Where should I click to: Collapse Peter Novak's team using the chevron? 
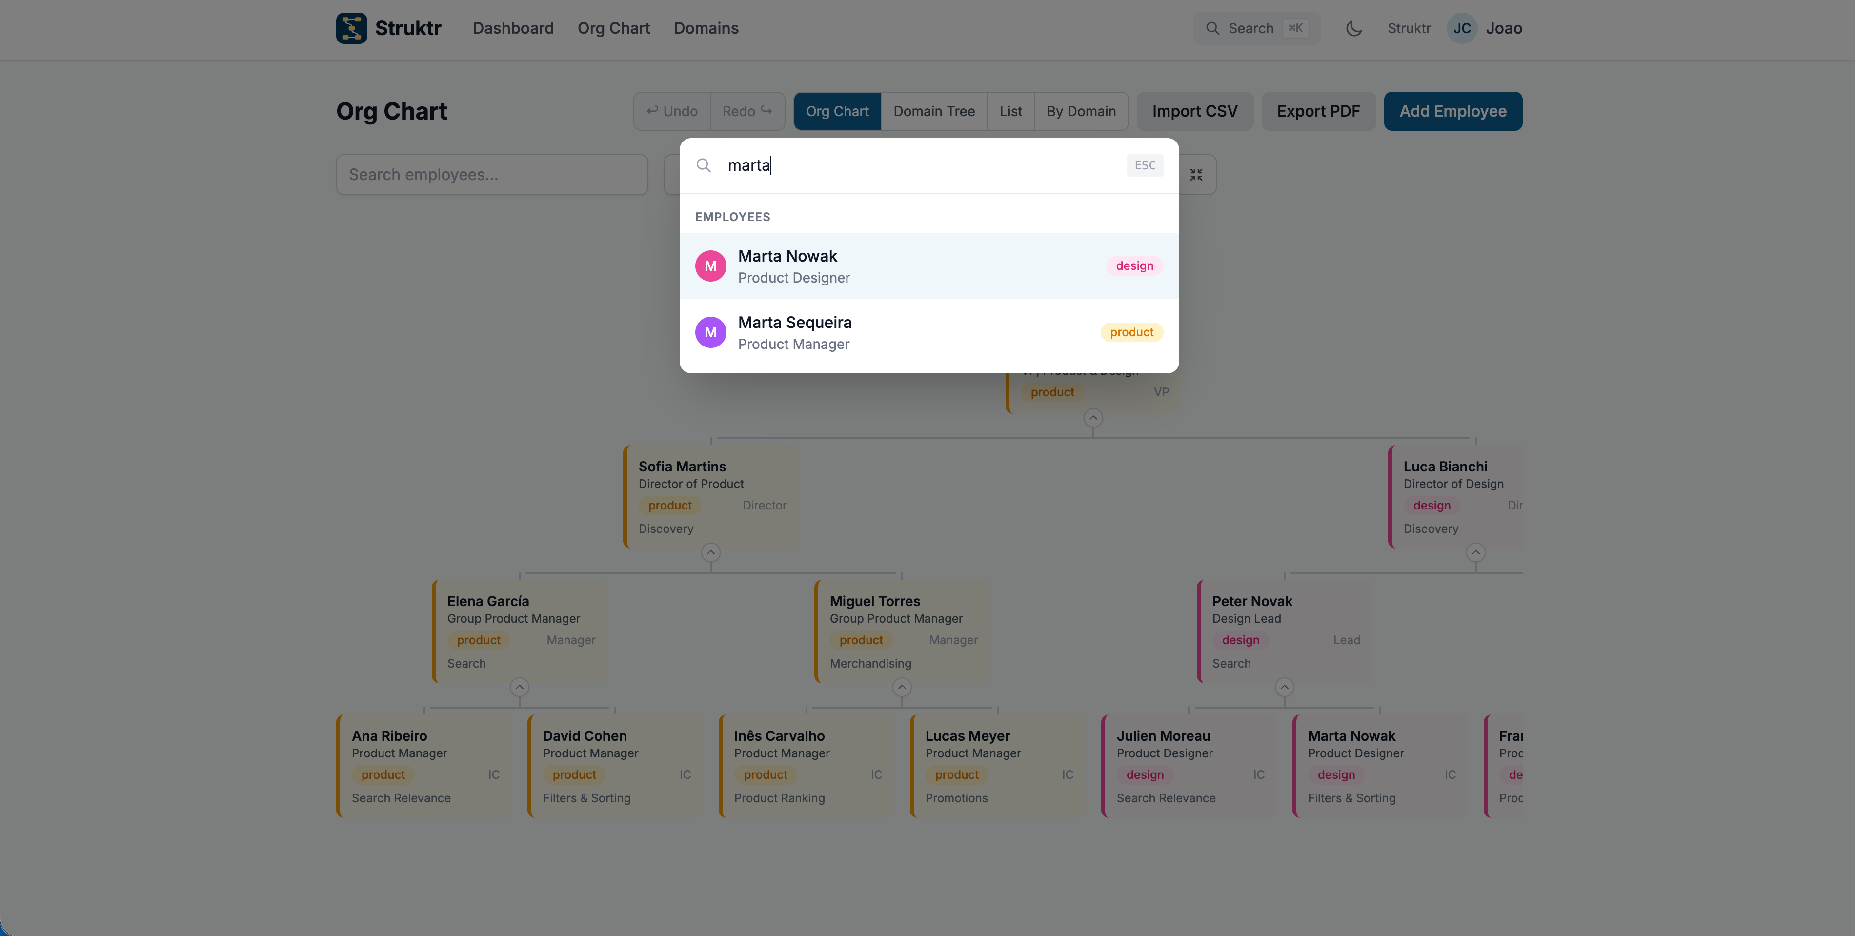[x=1284, y=687]
